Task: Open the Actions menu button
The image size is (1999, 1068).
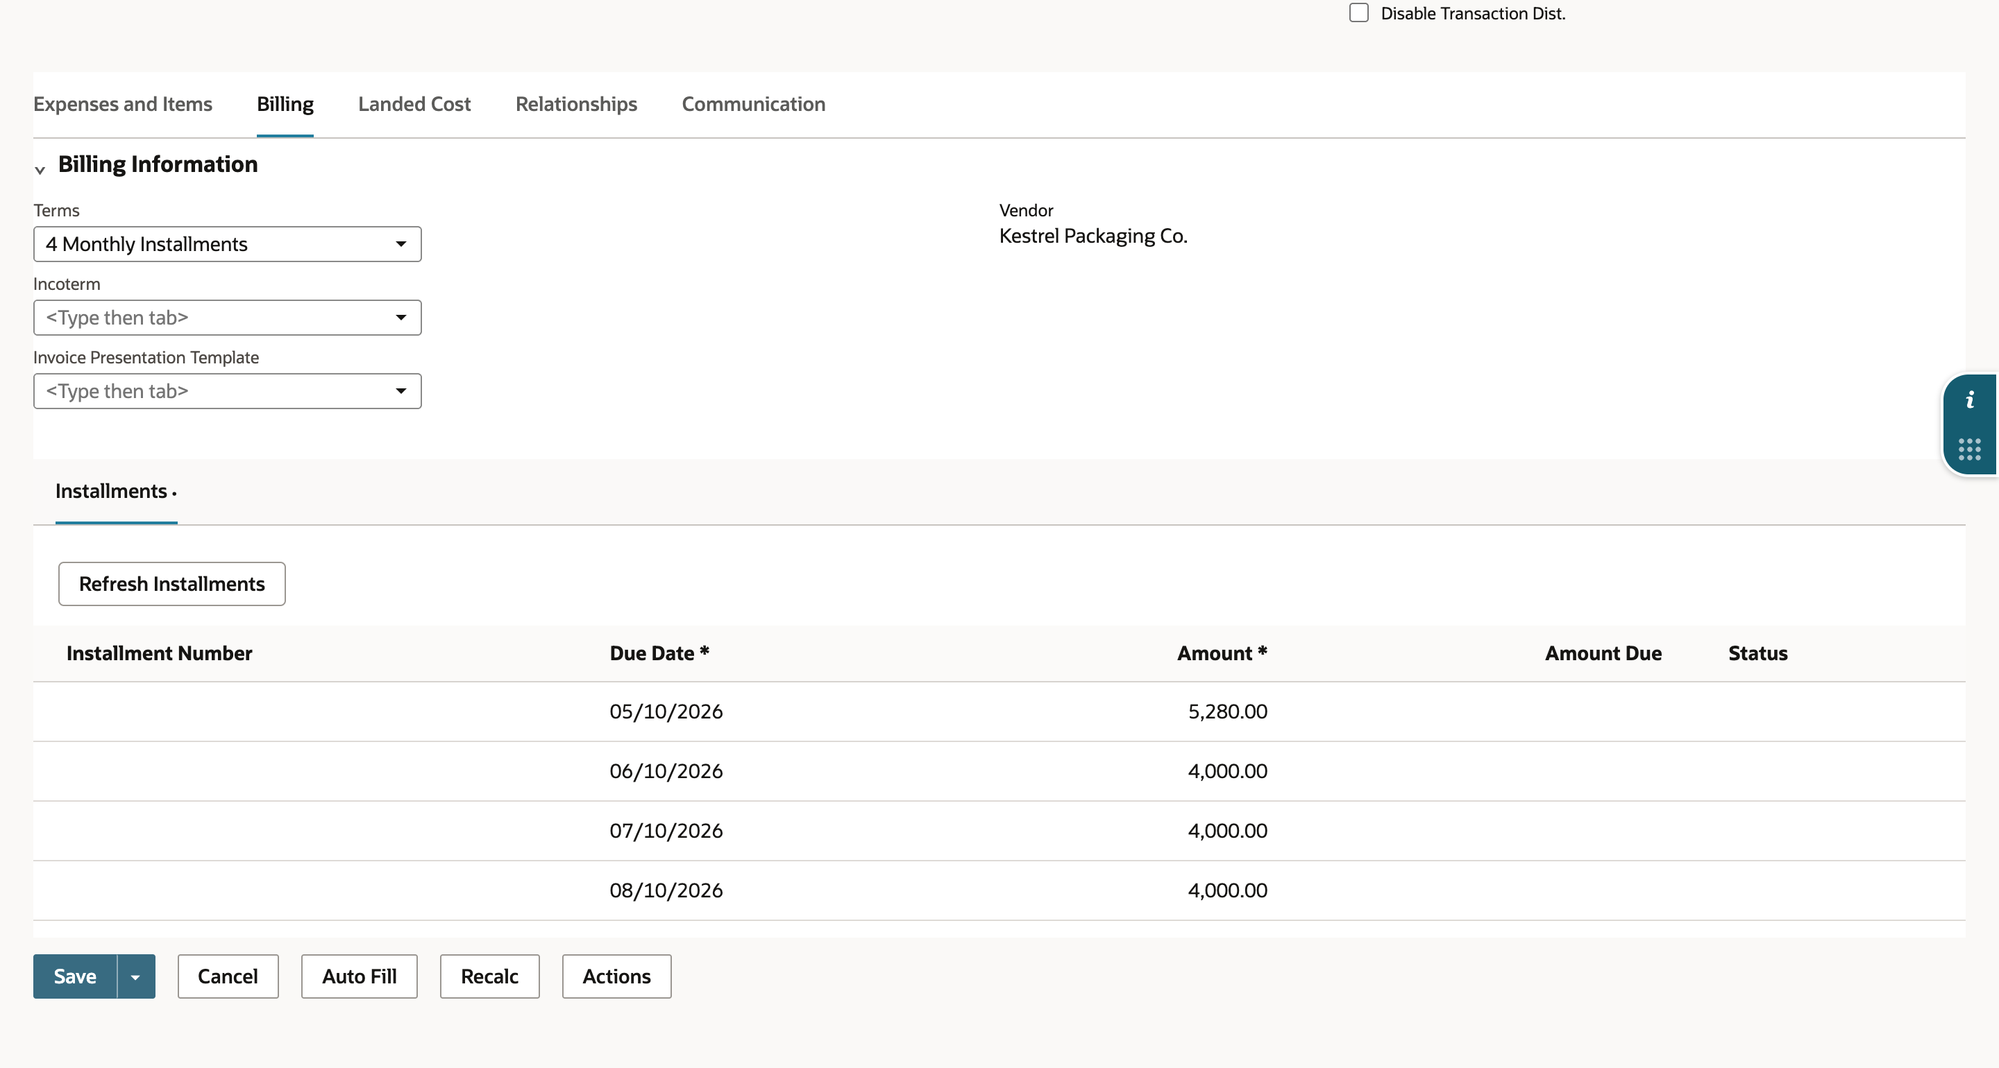Action: point(617,976)
